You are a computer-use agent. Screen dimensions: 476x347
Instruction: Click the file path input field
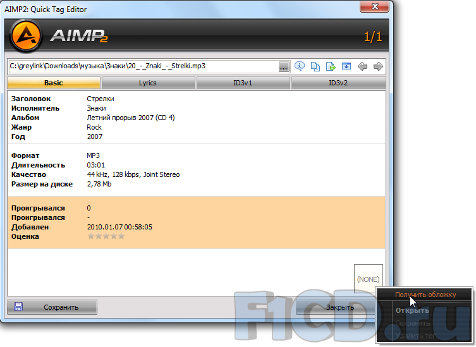point(143,66)
